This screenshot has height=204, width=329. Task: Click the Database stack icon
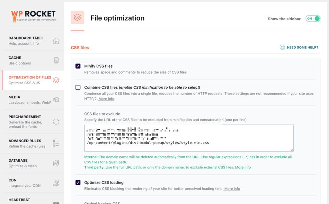click(56, 163)
